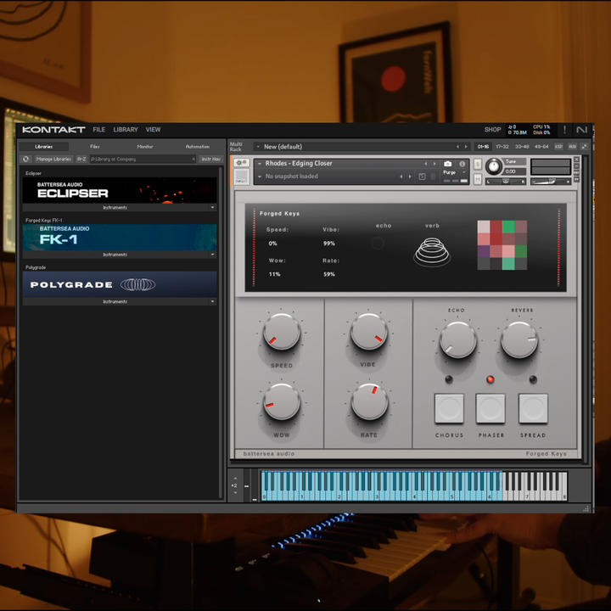Enable the Spread button
The image size is (611, 611).
pos(533,408)
